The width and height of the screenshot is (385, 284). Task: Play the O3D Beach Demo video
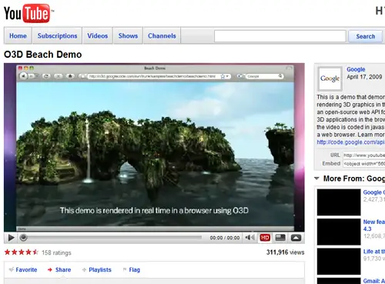11,238
